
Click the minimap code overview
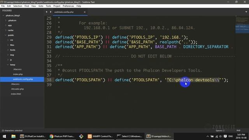[242, 24]
